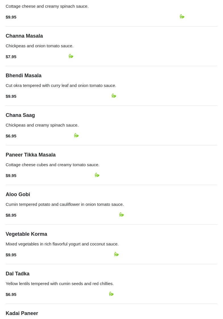Image resolution: width=223 pixels, height=319 pixels.
Task: Click the $7.95 price of Channa Masala
Action: coord(11,57)
